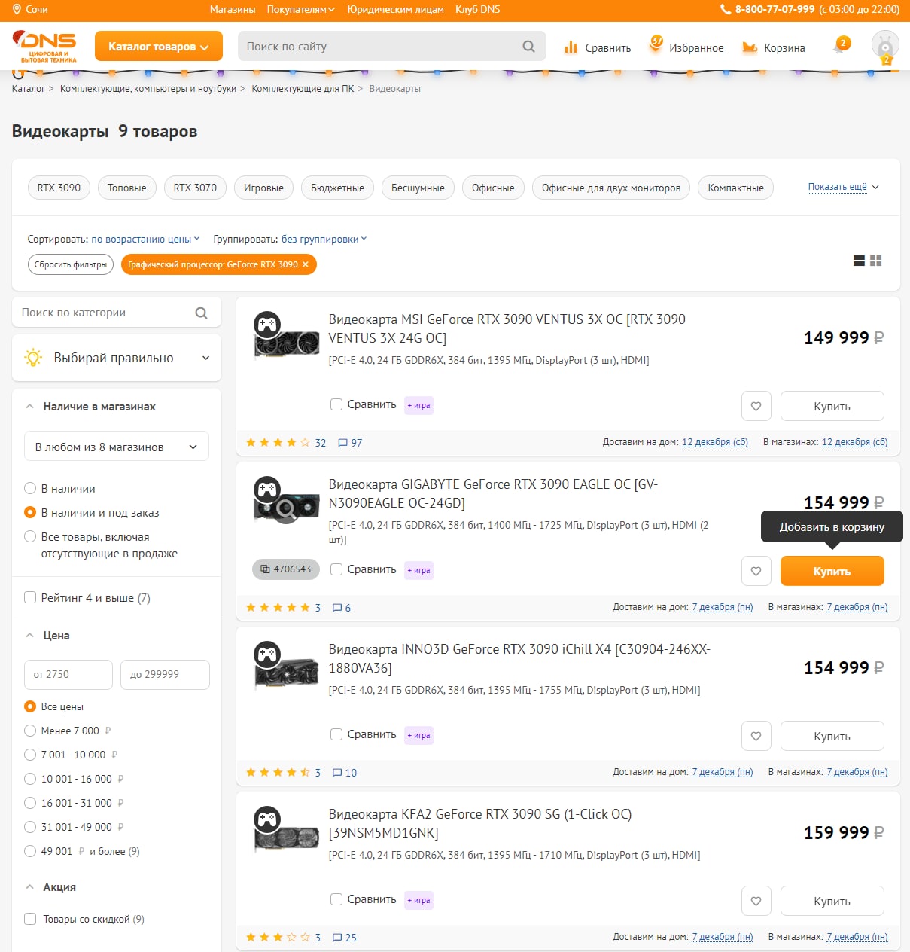Select the В наличии radio option
Screen dimensions: 910x952
click(x=30, y=488)
